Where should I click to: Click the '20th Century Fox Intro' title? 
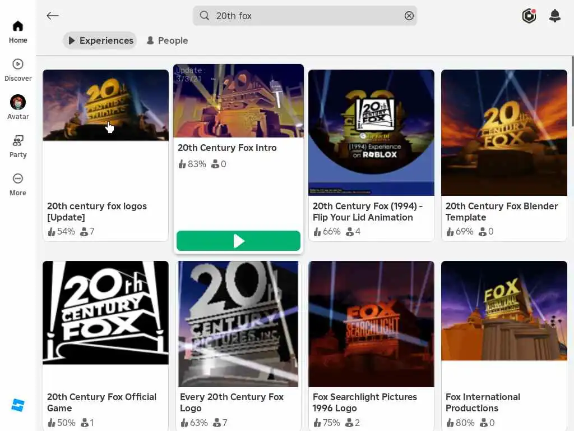[227, 148]
